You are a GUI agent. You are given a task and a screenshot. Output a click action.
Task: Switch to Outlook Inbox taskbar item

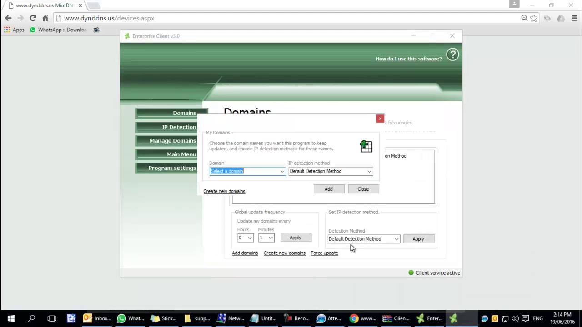click(97, 318)
